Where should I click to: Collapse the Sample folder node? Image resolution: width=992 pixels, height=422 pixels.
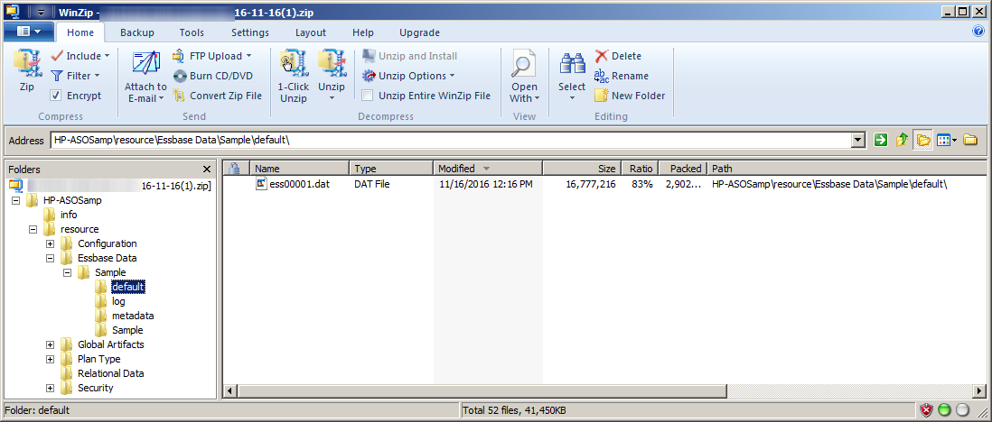(67, 273)
